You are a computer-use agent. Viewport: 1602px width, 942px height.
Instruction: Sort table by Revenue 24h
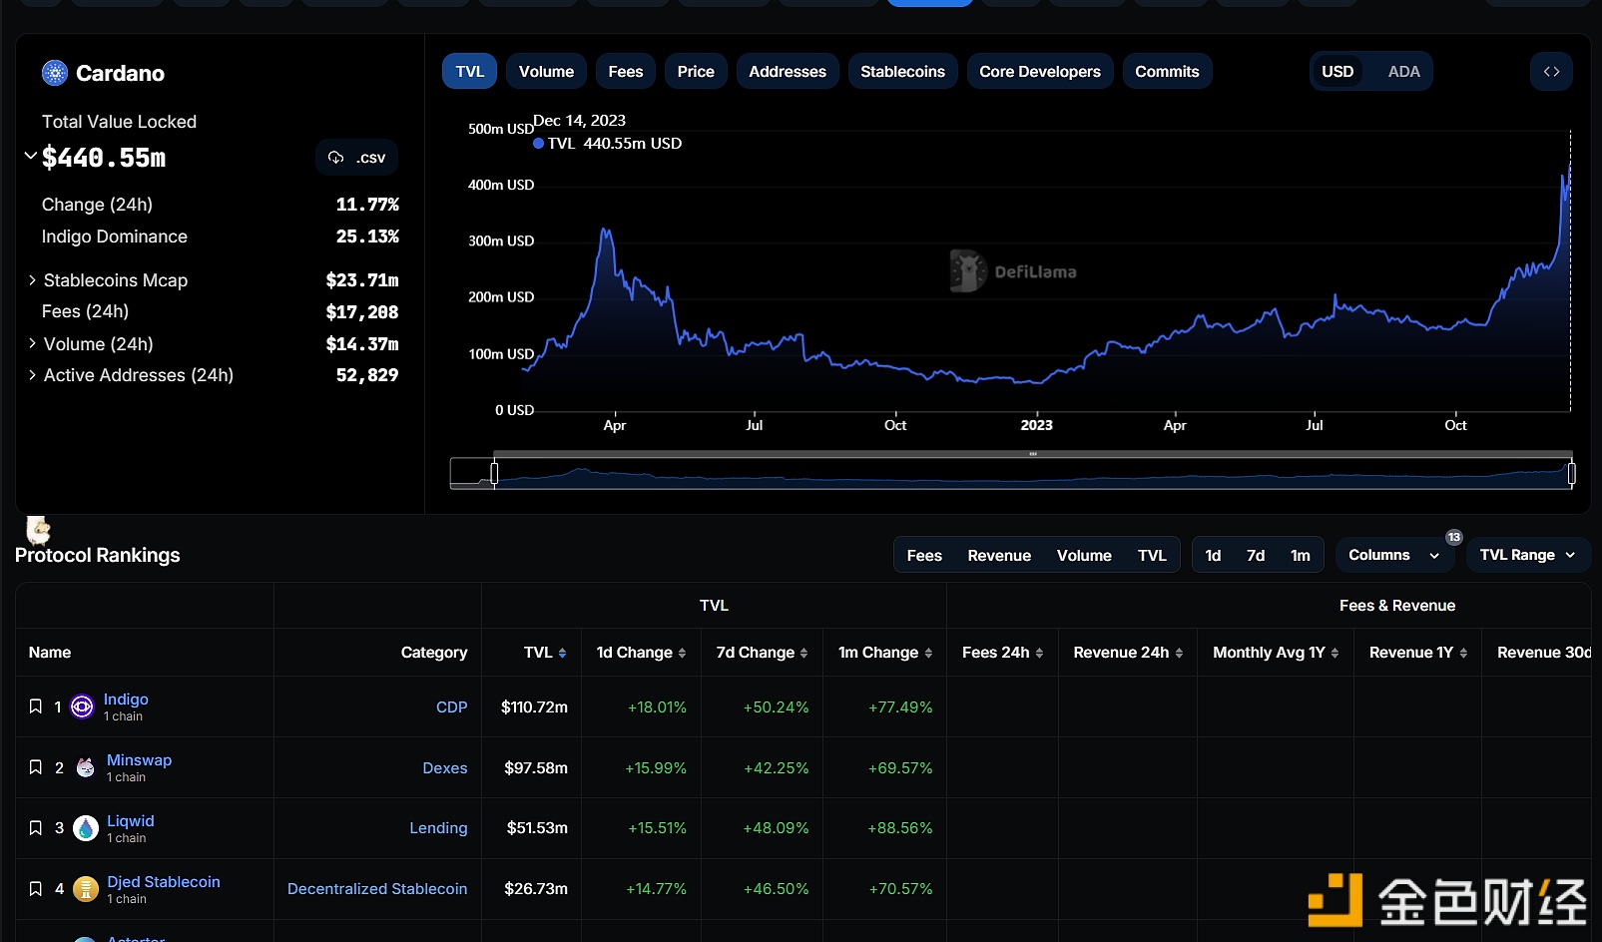click(x=1128, y=653)
